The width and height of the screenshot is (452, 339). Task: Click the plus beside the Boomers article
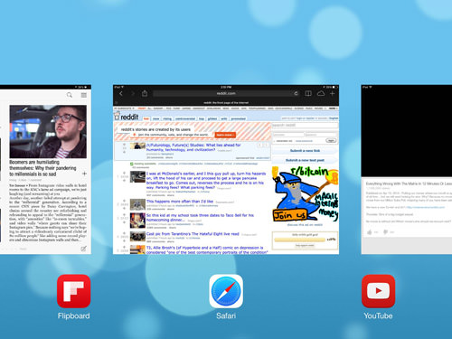(84, 174)
